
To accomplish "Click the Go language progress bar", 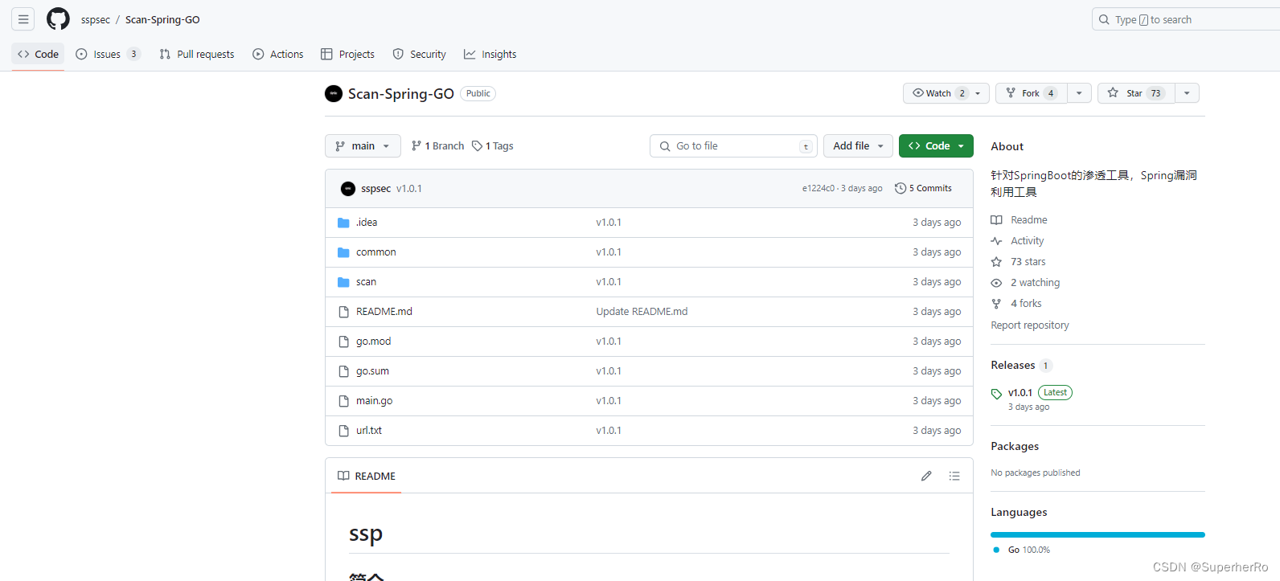I will [1097, 534].
